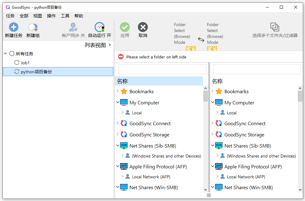This screenshot has width=305, height=201.
Task: Click right Folder Select (Browse) Mode button
Action: tap(215, 36)
